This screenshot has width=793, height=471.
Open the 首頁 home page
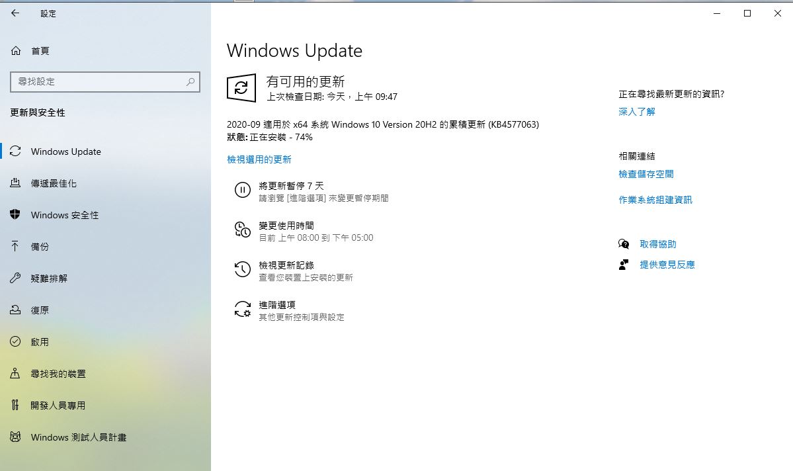(40, 50)
